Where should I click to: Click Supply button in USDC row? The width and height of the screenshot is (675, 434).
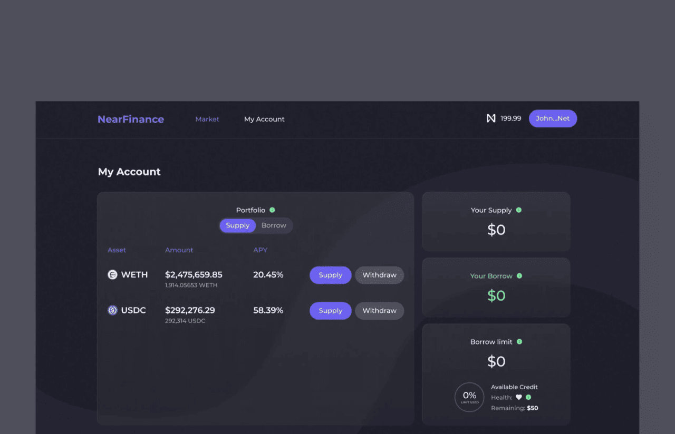pos(331,311)
